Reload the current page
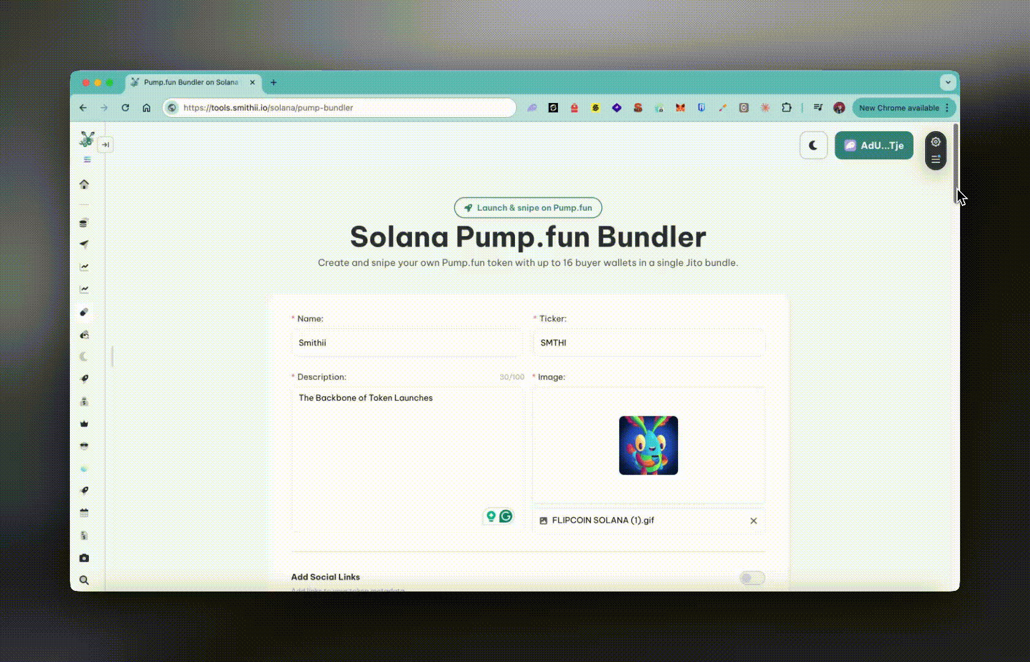This screenshot has width=1030, height=662. [125, 108]
